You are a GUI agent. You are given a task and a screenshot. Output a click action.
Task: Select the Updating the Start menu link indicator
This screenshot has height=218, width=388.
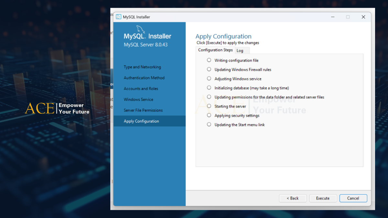click(x=209, y=124)
